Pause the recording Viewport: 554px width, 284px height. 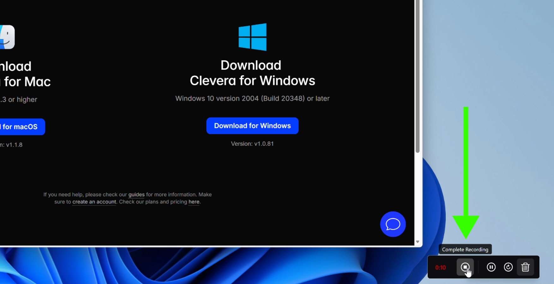tap(491, 267)
